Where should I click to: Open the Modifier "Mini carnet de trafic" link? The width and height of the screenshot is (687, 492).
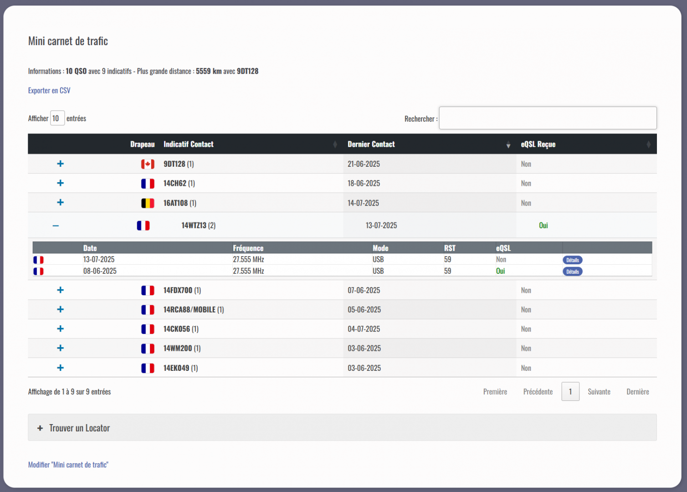68,465
